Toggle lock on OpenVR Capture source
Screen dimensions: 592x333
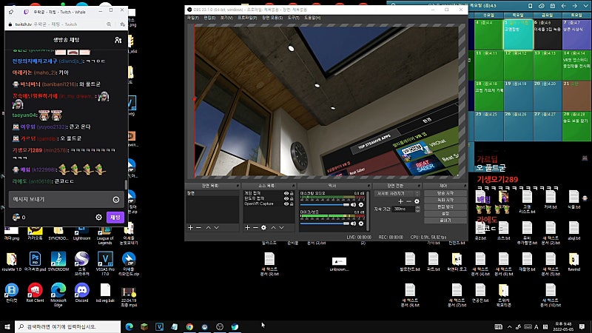(x=292, y=204)
